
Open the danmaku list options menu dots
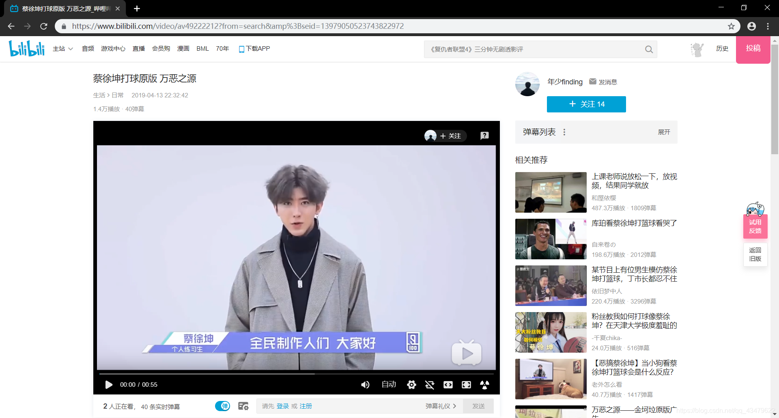(x=564, y=132)
